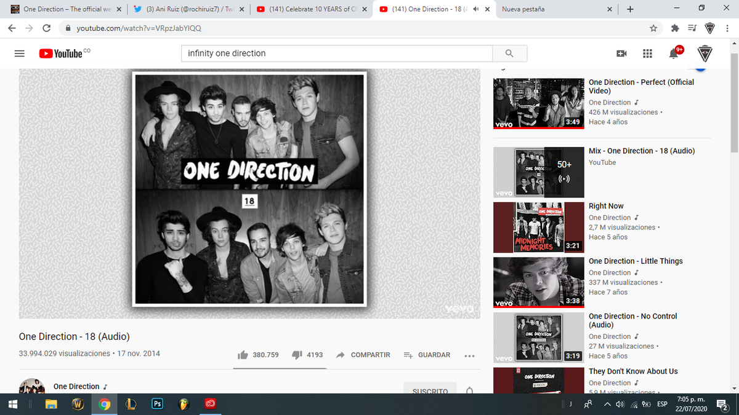Screen dimensions: 739x415
Task: Open the Chrome media control icon
Action: point(692,28)
